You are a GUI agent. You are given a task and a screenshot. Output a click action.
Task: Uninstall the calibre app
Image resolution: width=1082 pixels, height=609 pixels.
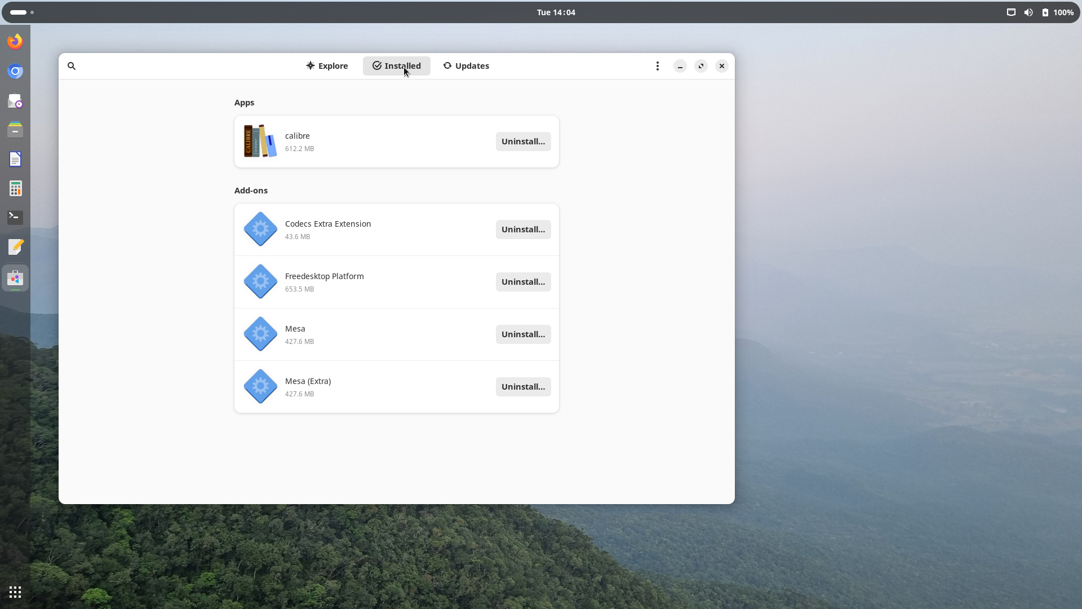523,142
